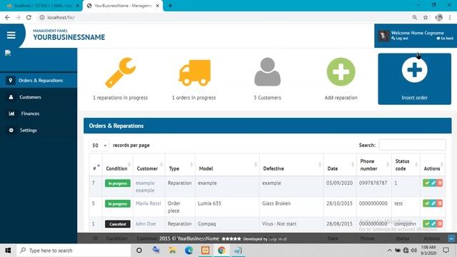This screenshot has height=257, width=457.
Task: Sort the table by Status code
Action: coord(406,165)
